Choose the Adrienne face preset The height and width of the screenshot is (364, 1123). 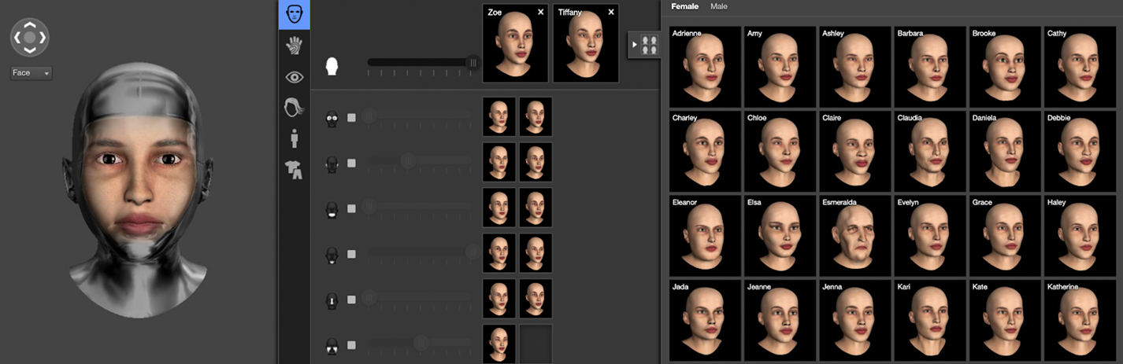[x=705, y=66]
